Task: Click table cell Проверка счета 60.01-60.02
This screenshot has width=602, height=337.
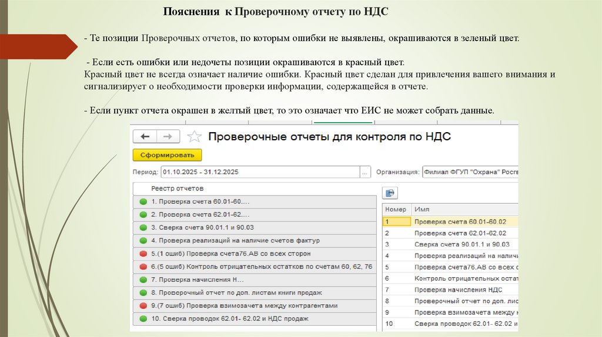Action: tap(465, 221)
